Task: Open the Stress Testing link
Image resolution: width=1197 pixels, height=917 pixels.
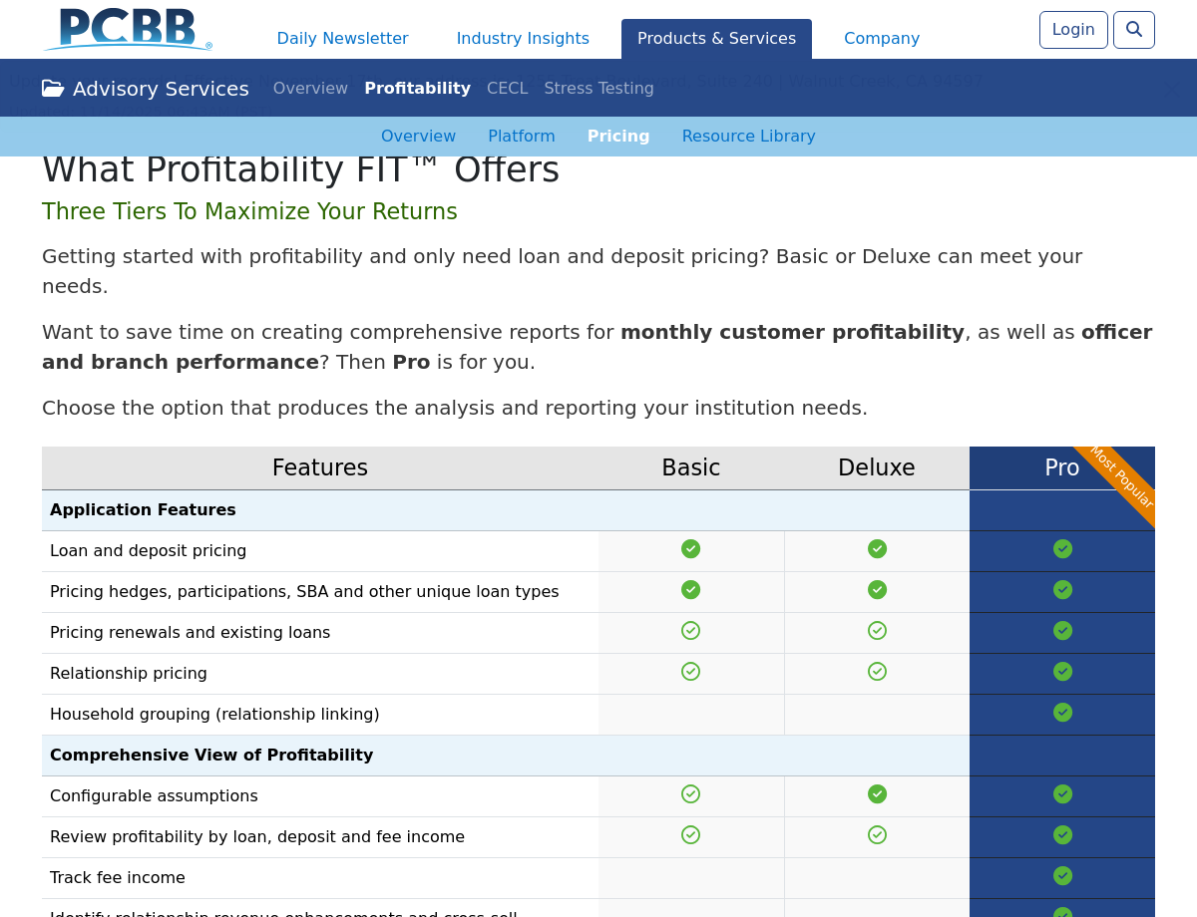Action: point(598,89)
